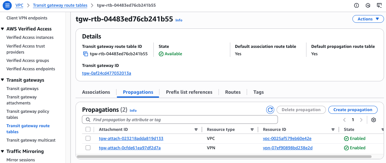Switch to the Associations tab
This screenshot has height=163, width=386.
[x=96, y=92]
